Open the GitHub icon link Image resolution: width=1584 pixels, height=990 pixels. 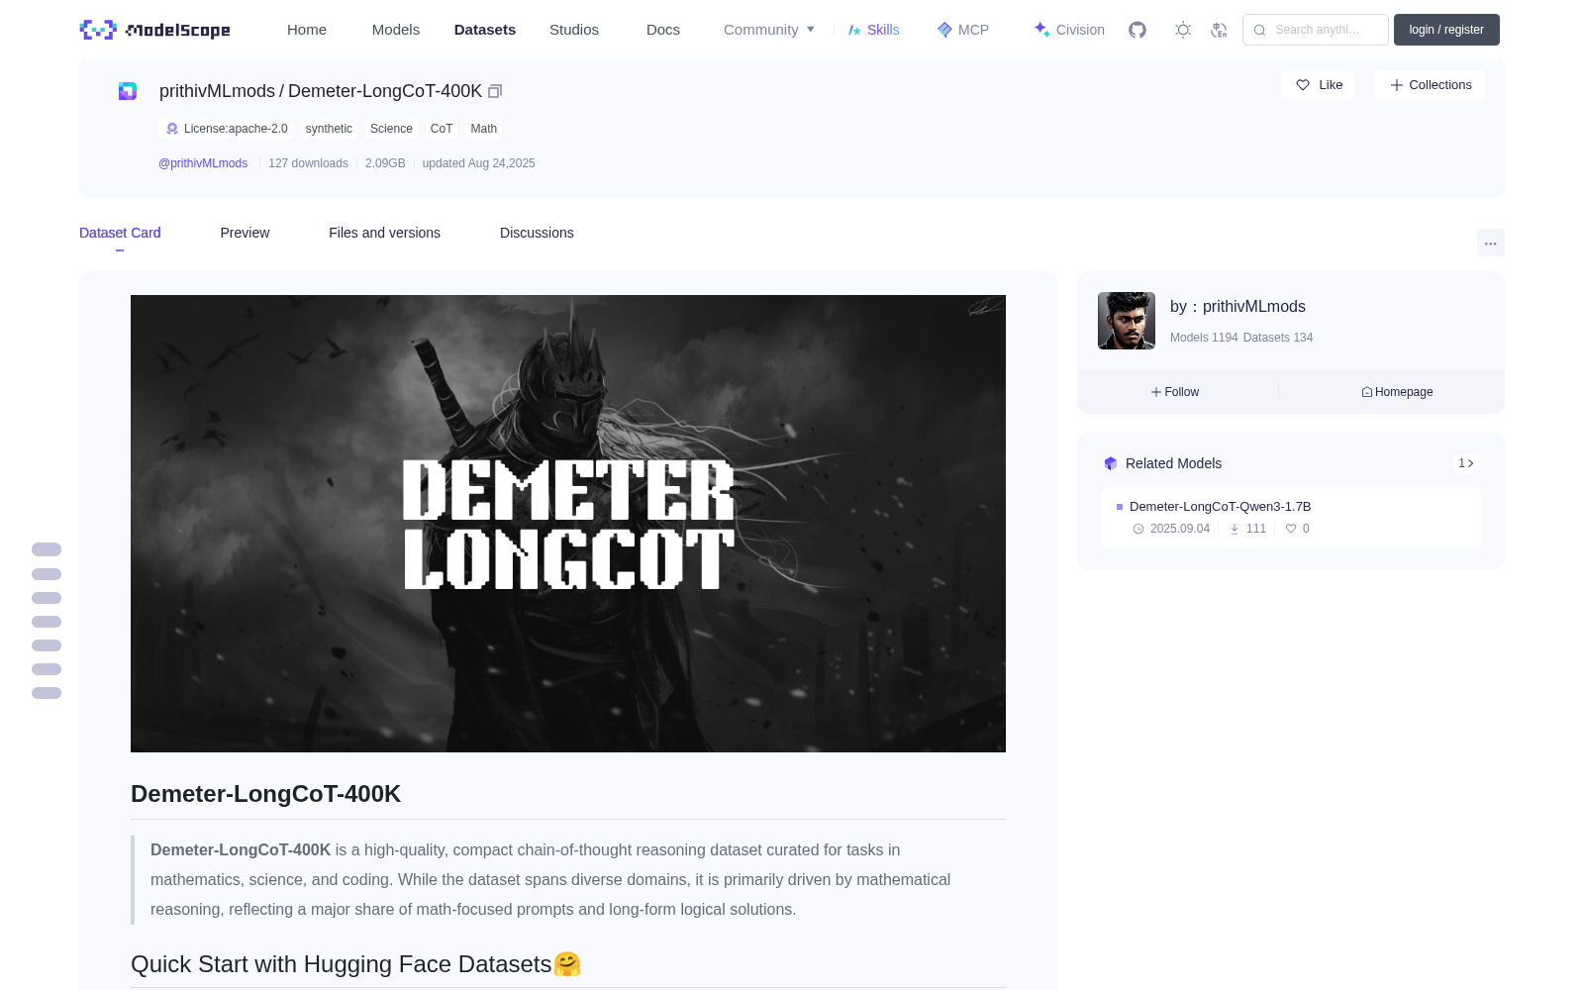[1138, 30]
